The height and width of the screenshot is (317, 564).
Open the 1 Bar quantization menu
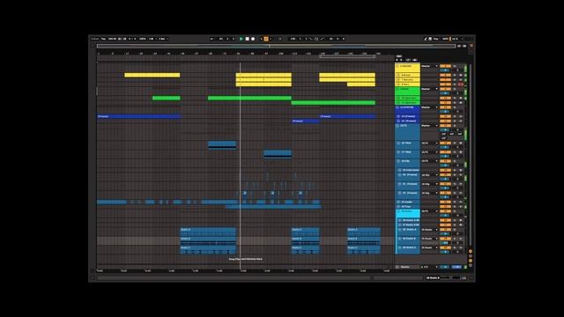[x=163, y=39]
